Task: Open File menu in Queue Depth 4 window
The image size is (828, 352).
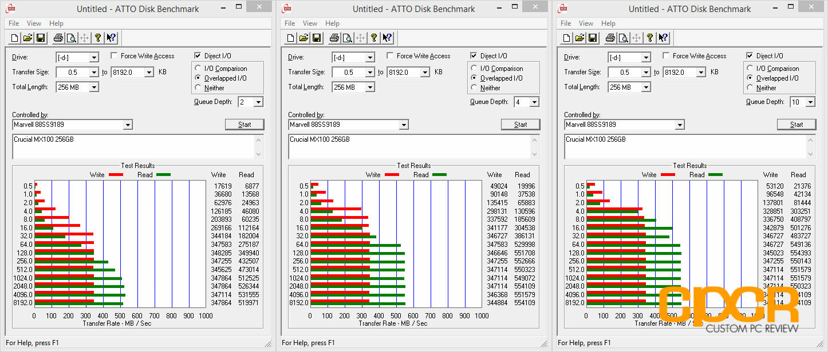Action: 290,23
